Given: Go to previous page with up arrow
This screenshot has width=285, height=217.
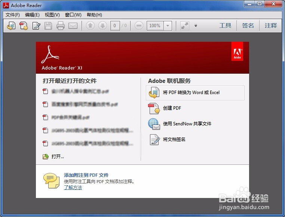Looking at the screenshot, I should pos(91,26).
